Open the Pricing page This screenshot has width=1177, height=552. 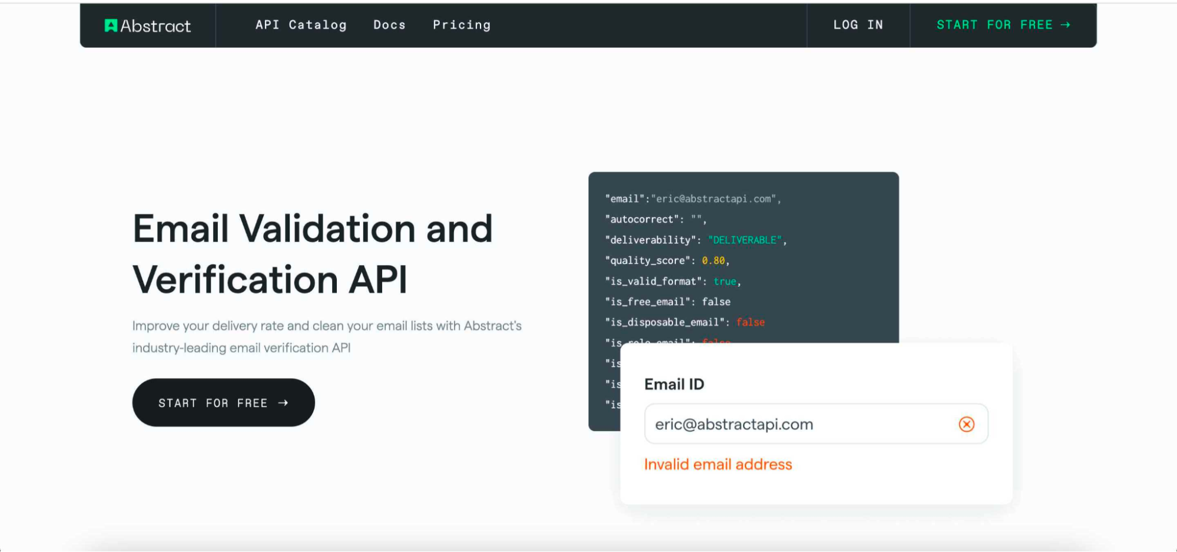[462, 25]
